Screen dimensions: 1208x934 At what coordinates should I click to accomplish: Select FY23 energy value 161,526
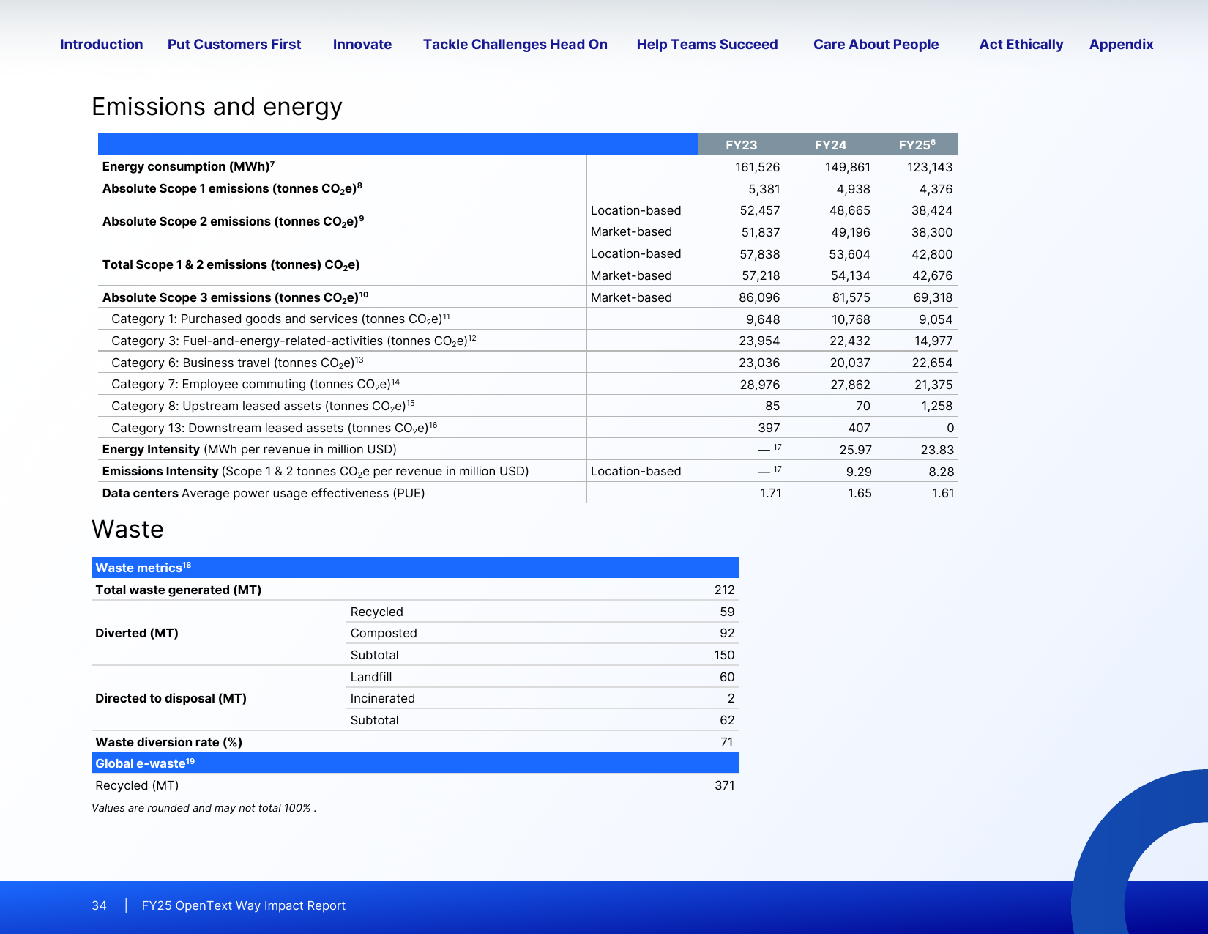758,167
